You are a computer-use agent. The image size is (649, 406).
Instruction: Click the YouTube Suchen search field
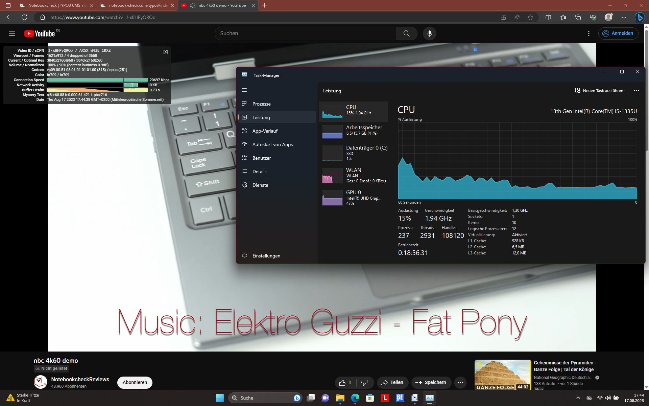[304, 33]
